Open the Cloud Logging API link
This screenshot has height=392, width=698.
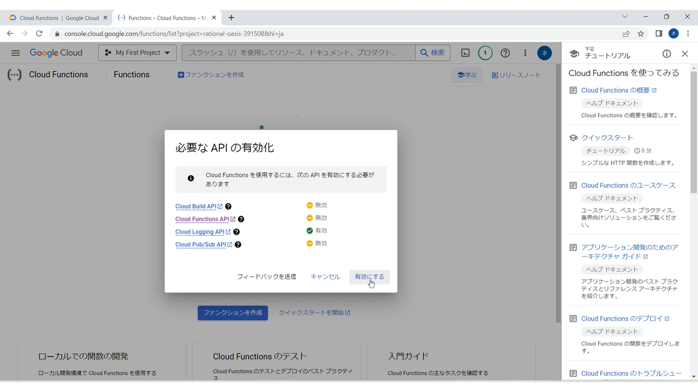point(203,232)
